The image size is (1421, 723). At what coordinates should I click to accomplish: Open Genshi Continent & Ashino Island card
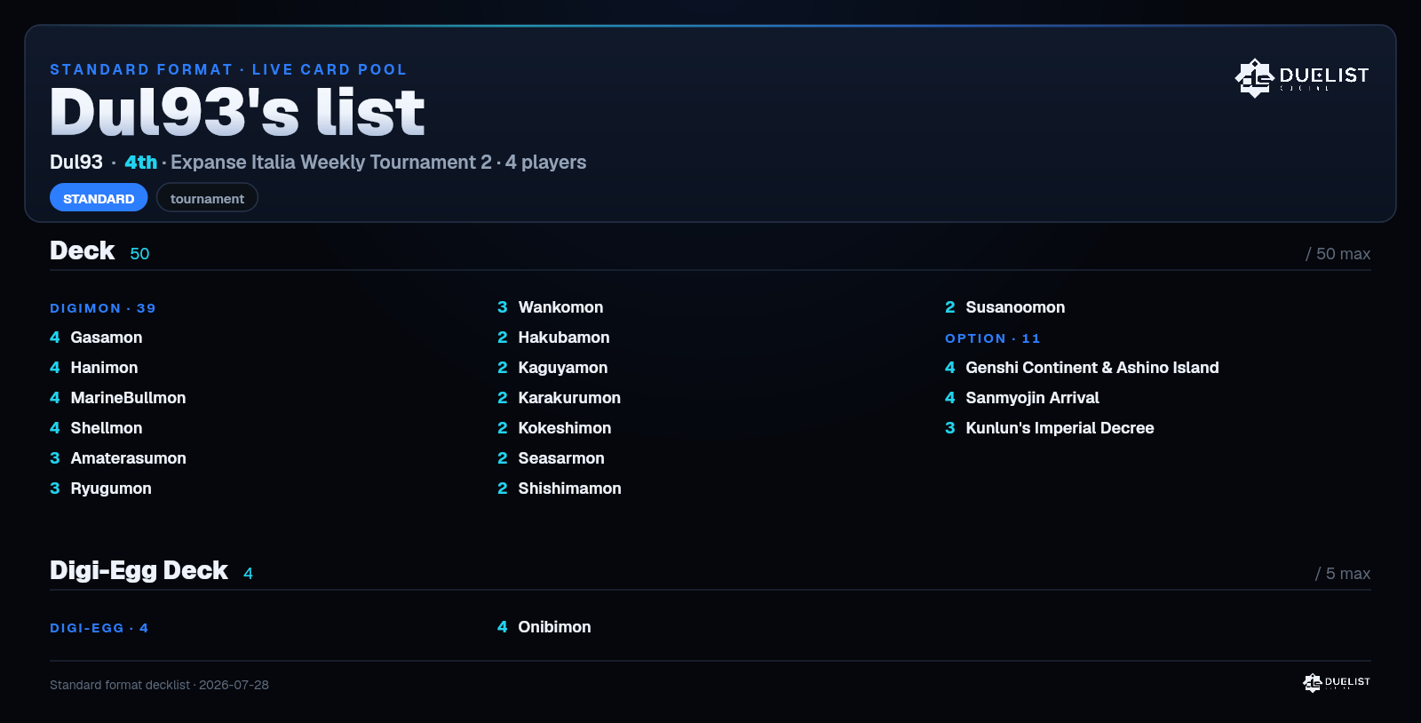click(1082, 368)
